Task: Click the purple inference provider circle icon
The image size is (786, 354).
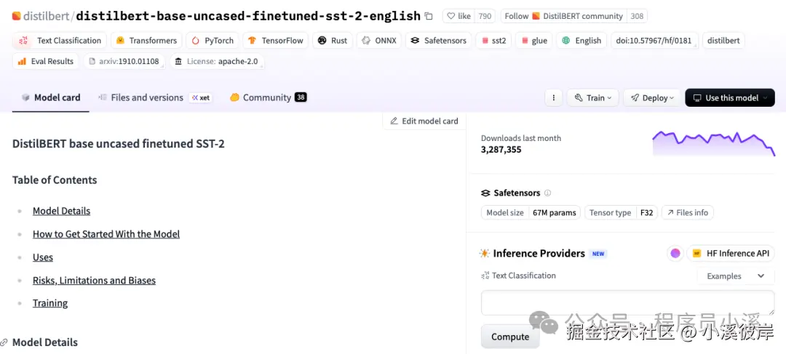Action: [x=675, y=254]
